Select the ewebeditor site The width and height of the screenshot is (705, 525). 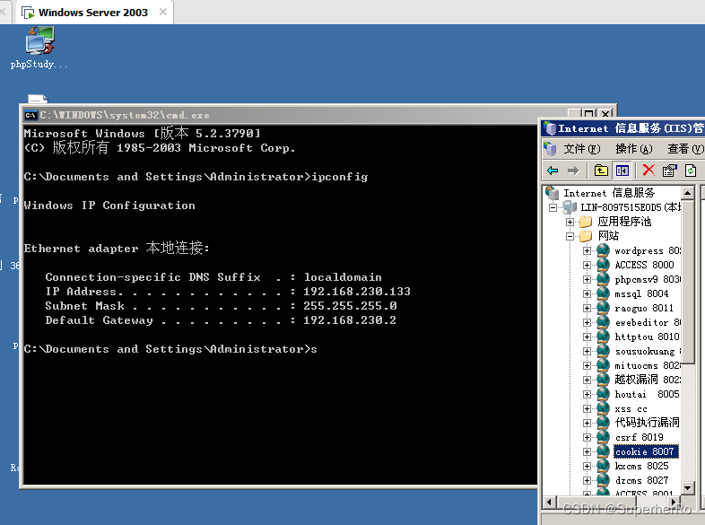(648, 322)
